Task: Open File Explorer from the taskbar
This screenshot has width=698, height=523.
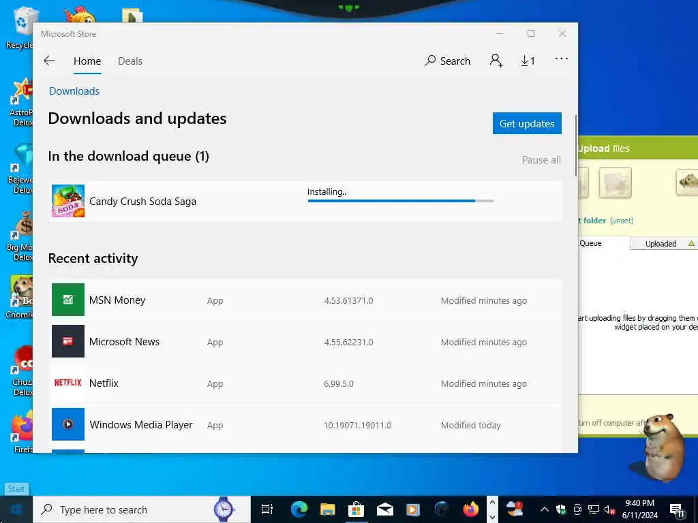Action: coord(328,509)
